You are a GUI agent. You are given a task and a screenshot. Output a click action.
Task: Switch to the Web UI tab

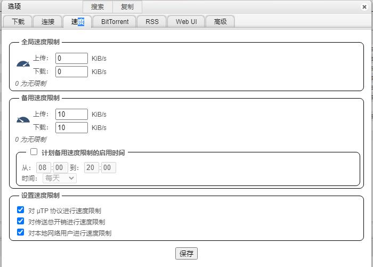186,22
